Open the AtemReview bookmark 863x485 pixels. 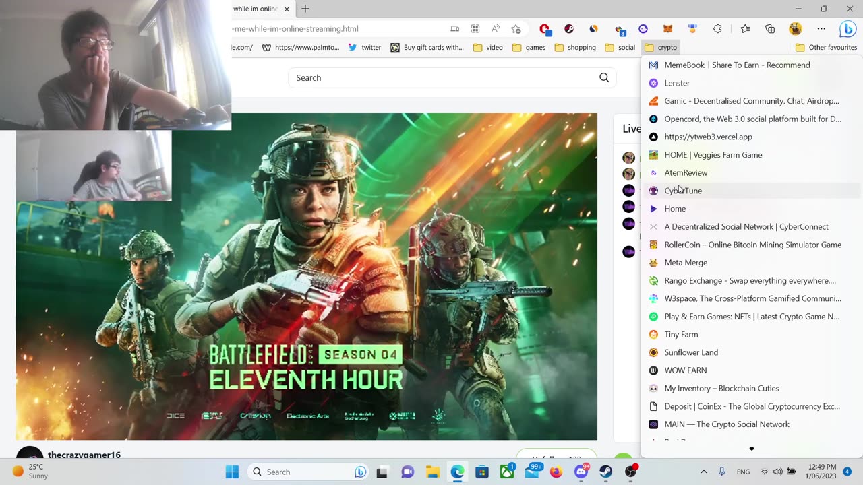752,172
